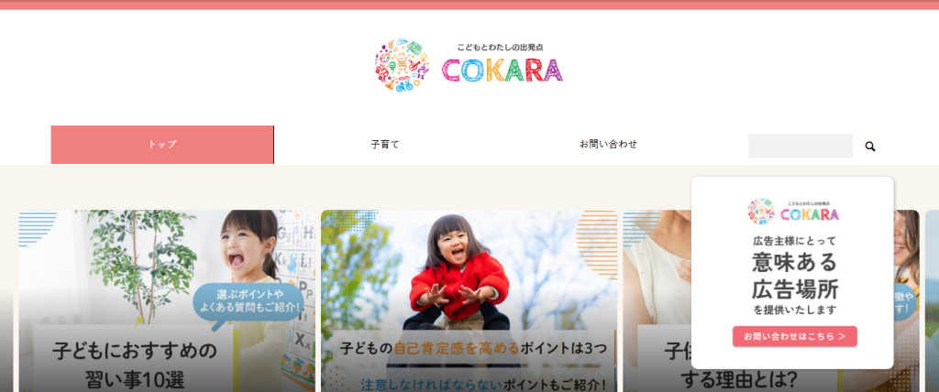Open the 子育て menu item

[x=385, y=144]
